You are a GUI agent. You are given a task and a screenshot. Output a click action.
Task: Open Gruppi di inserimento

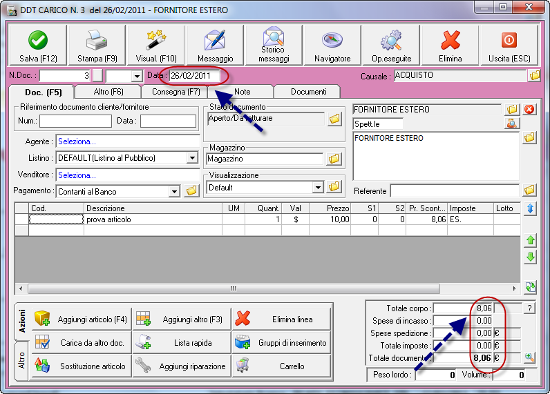281,342
